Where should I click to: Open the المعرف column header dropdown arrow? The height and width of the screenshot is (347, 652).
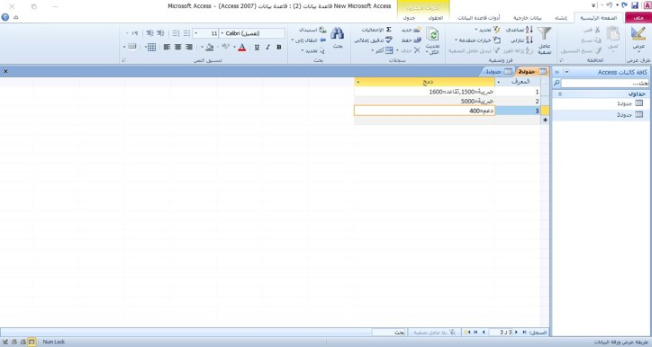click(x=499, y=82)
